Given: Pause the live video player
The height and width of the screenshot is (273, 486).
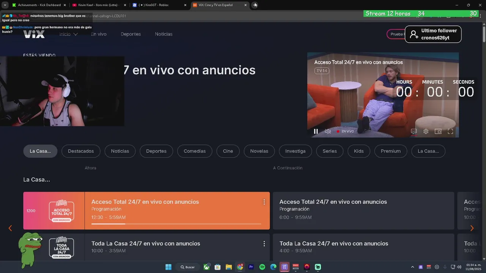Looking at the screenshot, I should tap(316, 131).
